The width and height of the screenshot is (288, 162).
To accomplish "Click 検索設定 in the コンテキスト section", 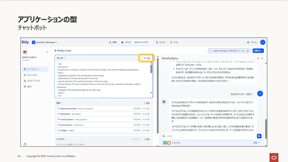I will [135, 139].
